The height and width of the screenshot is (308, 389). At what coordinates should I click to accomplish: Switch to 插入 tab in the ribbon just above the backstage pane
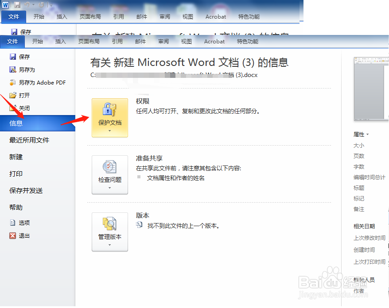click(61, 42)
